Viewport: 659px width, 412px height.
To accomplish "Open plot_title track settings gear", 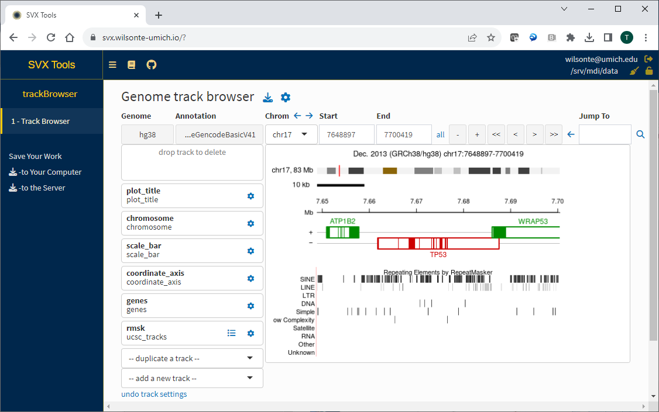I will pos(251,196).
